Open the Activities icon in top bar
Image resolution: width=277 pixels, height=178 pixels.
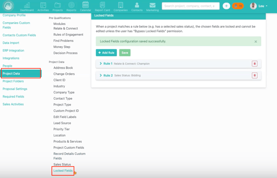click(43, 6)
